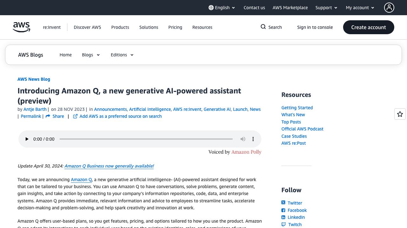Play the audio narration
This screenshot has height=228, width=407.
click(27, 139)
